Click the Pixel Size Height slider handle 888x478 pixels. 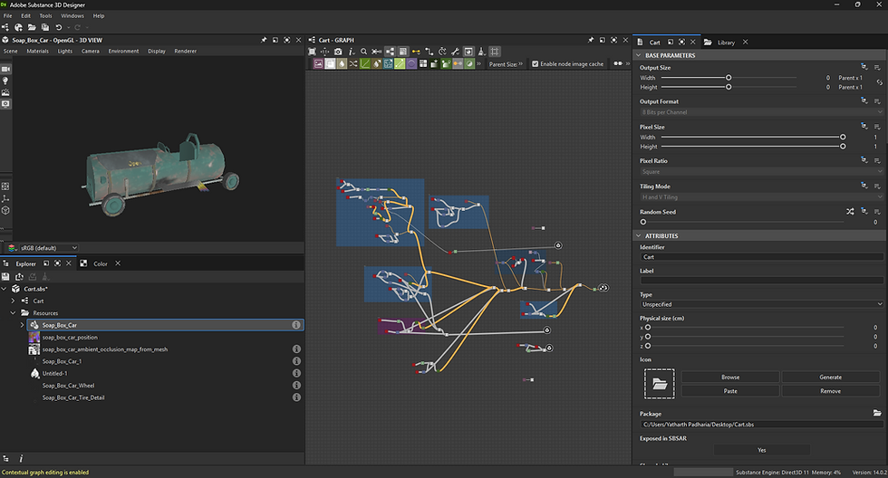843,147
